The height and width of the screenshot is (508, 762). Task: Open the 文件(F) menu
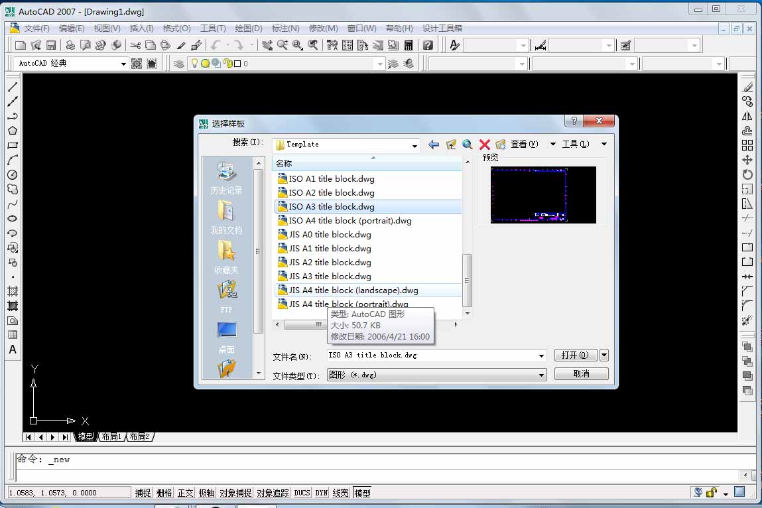(37, 29)
